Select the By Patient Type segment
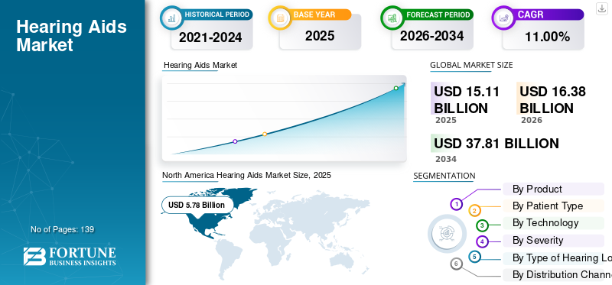 coord(553,206)
